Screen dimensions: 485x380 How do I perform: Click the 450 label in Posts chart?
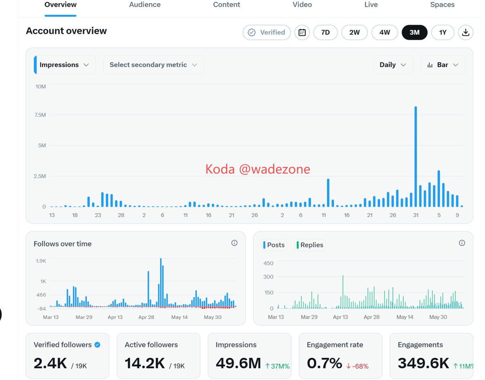coord(268,263)
